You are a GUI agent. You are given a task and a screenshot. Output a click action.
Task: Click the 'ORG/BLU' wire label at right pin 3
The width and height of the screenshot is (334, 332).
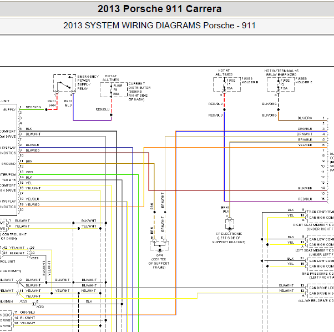305,129
